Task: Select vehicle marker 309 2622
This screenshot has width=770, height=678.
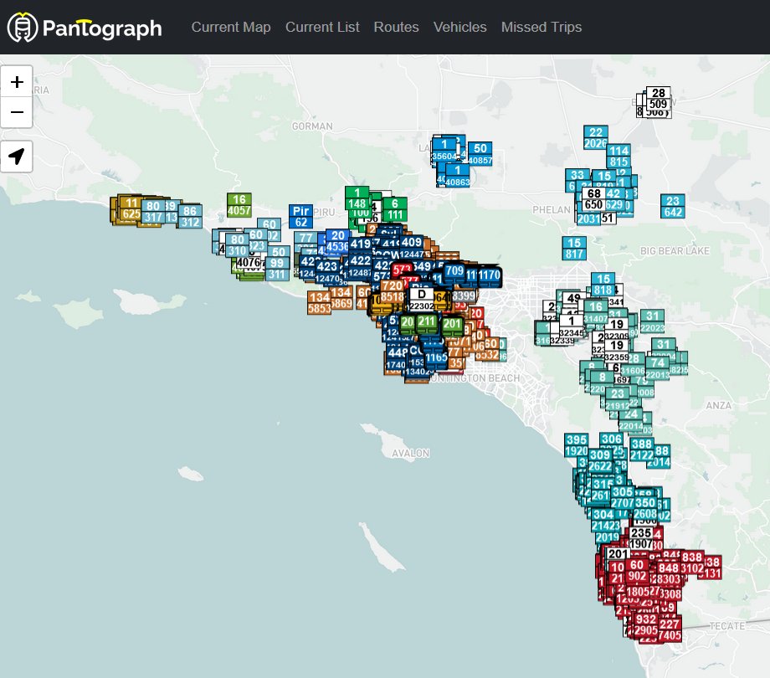Action: pos(600,460)
